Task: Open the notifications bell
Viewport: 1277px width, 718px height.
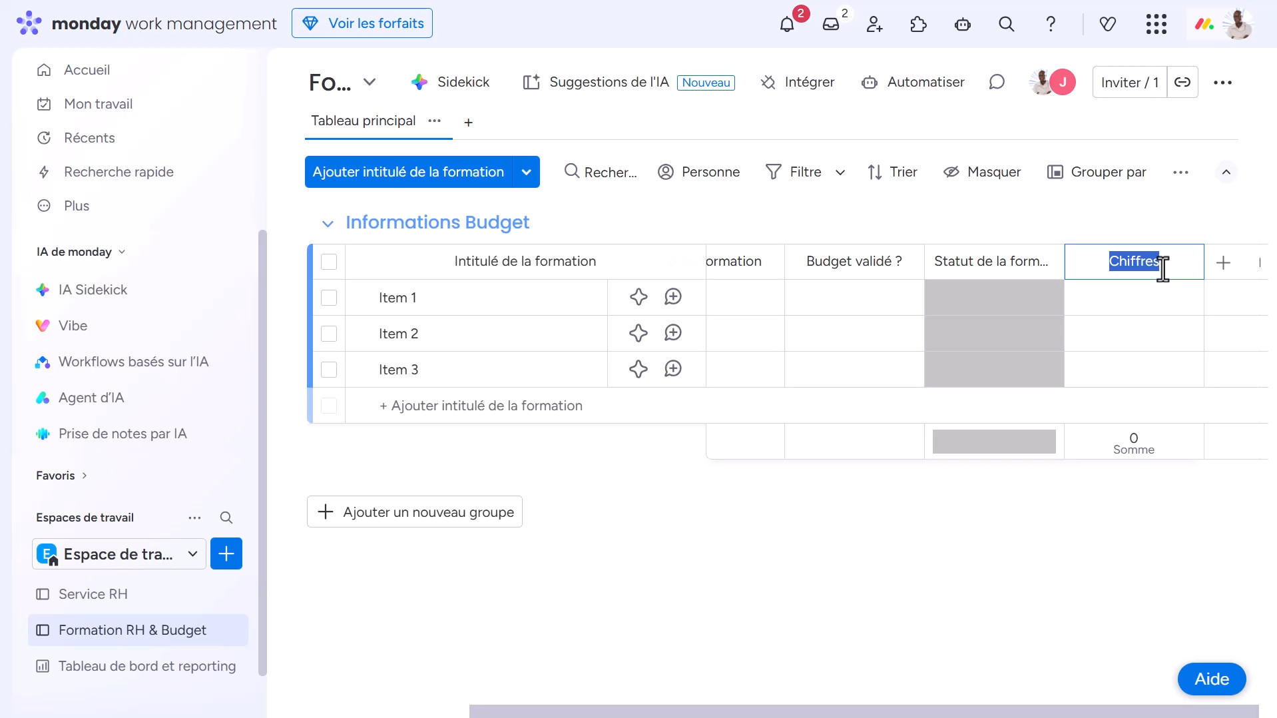Action: (787, 25)
